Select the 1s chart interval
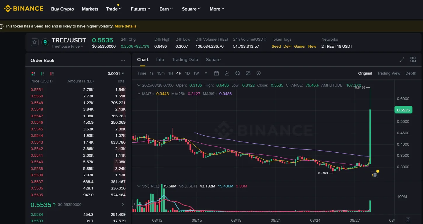This screenshot has width=423, height=224. click(152, 73)
